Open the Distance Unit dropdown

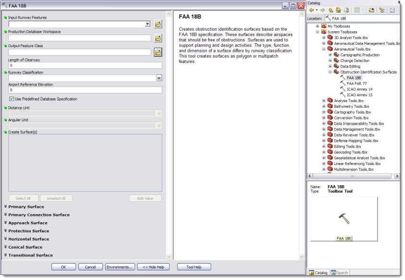pyautogui.click(x=159, y=114)
